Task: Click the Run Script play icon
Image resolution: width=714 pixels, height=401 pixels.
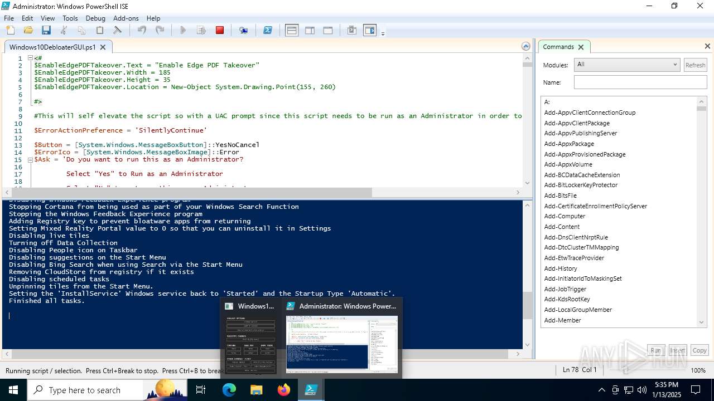Action: [183, 31]
